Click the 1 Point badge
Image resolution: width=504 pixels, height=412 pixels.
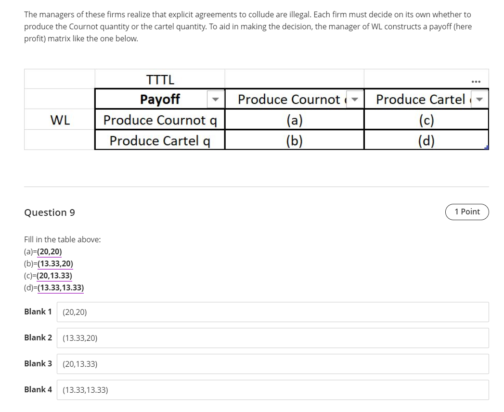pyautogui.click(x=467, y=212)
